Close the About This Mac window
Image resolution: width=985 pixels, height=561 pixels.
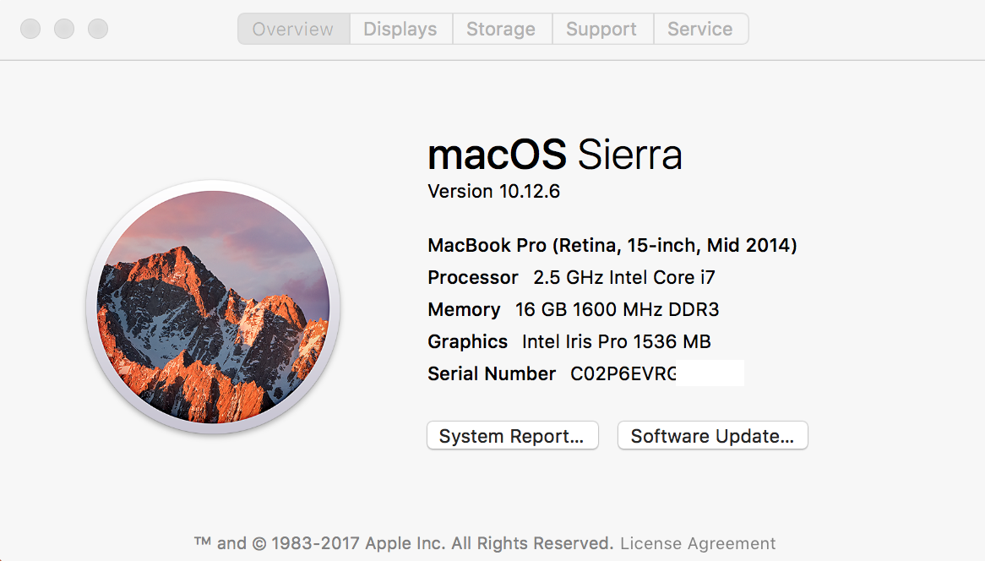(x=30, y=29)
